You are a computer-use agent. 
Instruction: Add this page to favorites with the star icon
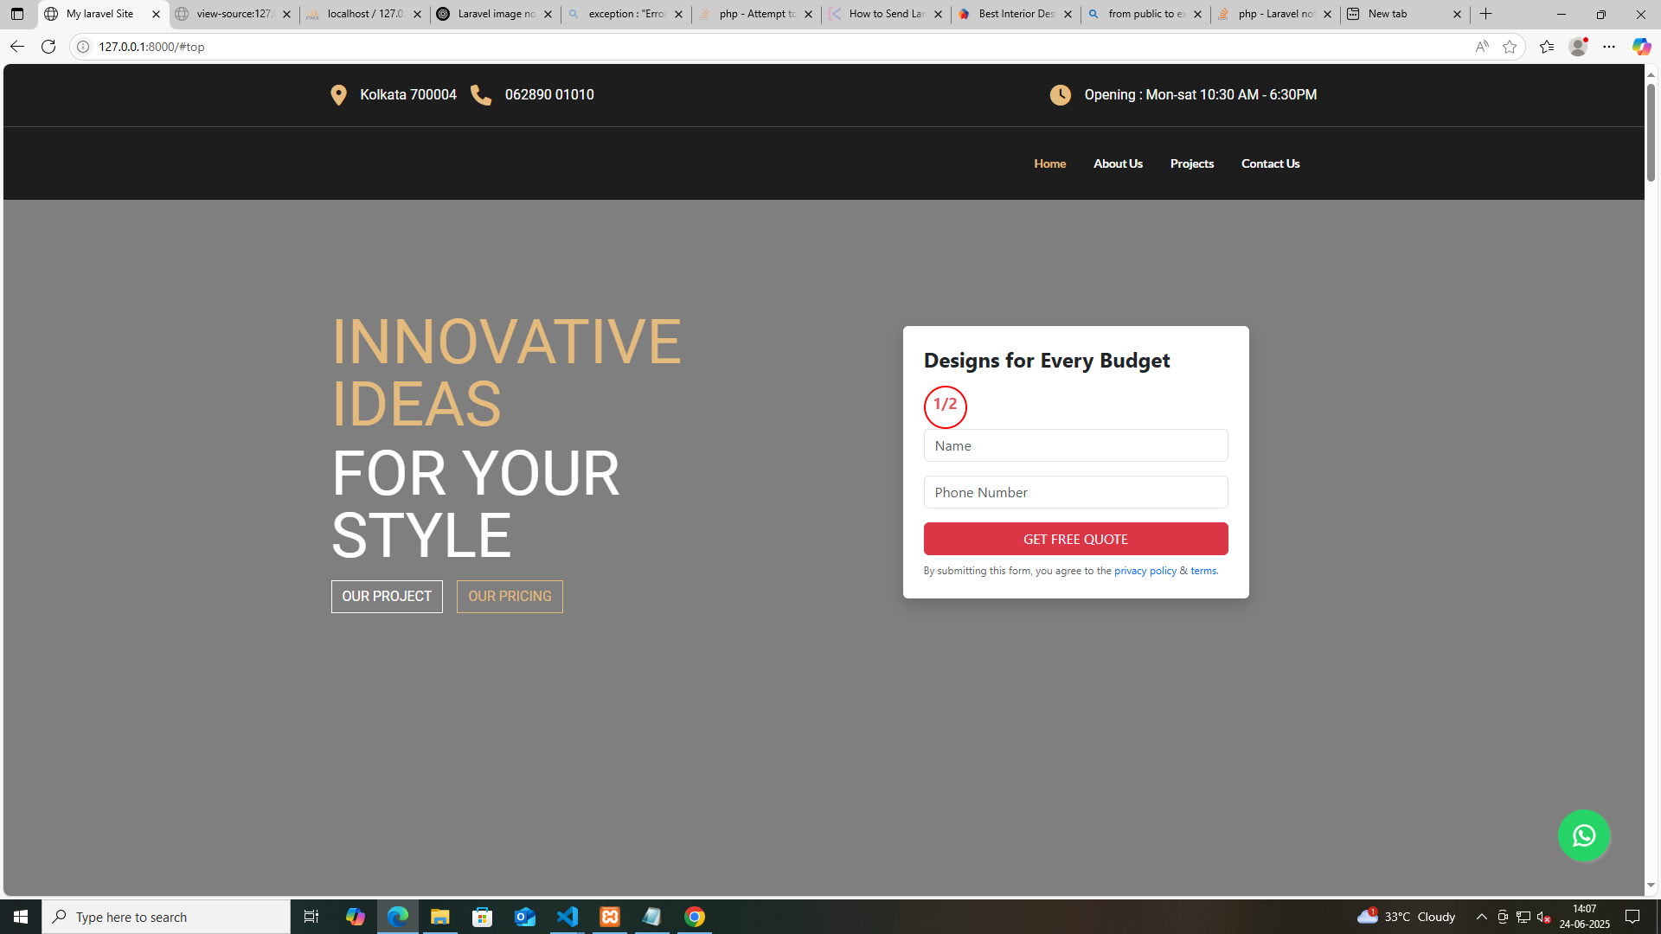[x=1510, y=47]
